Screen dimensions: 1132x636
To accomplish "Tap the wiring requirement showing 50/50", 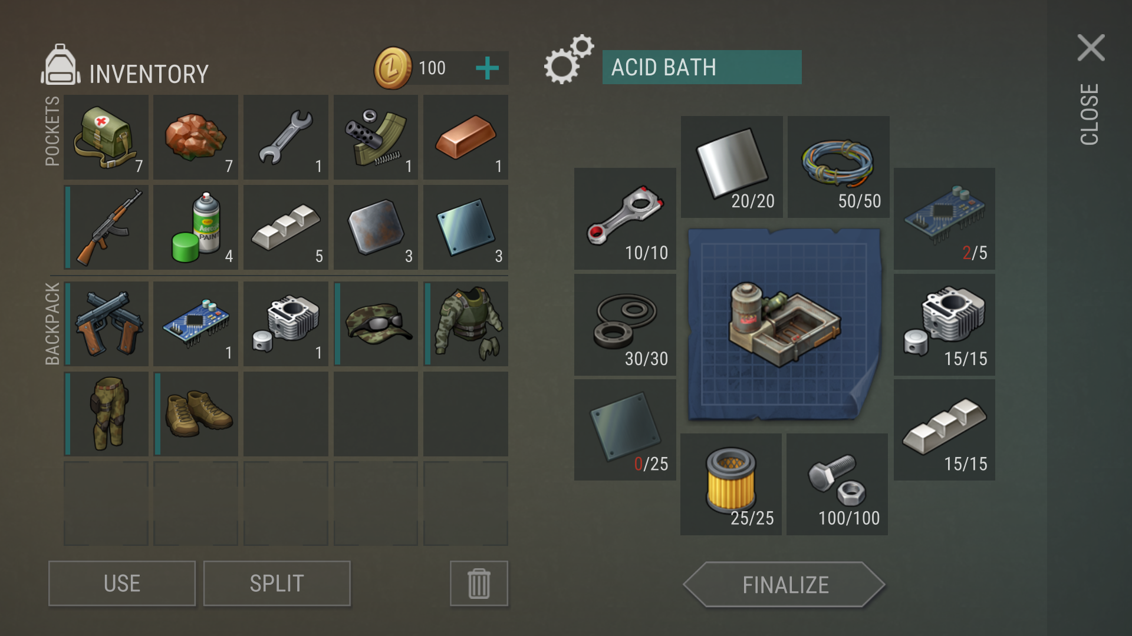I will 838,167.
